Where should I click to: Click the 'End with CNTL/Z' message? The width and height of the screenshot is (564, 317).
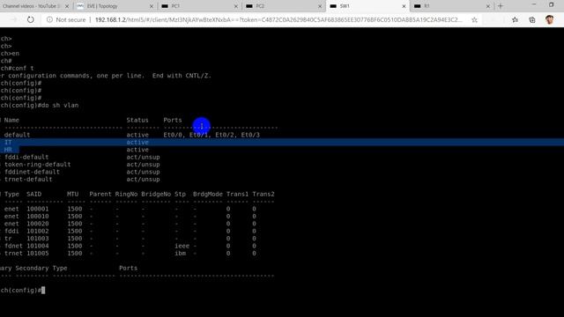tap(182, 76)
